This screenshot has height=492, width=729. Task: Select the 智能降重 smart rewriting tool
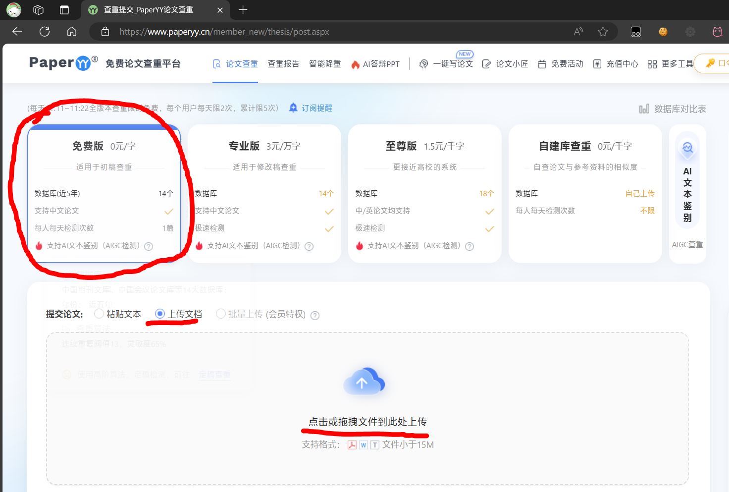point(324,63)
